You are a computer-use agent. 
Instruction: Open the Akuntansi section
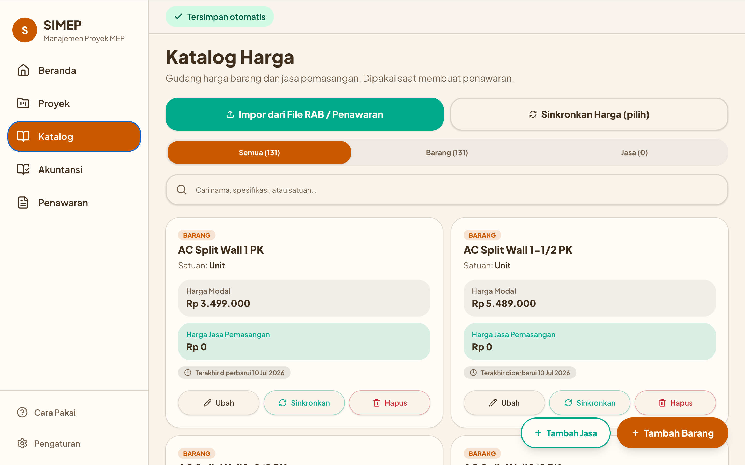point(74,170)
